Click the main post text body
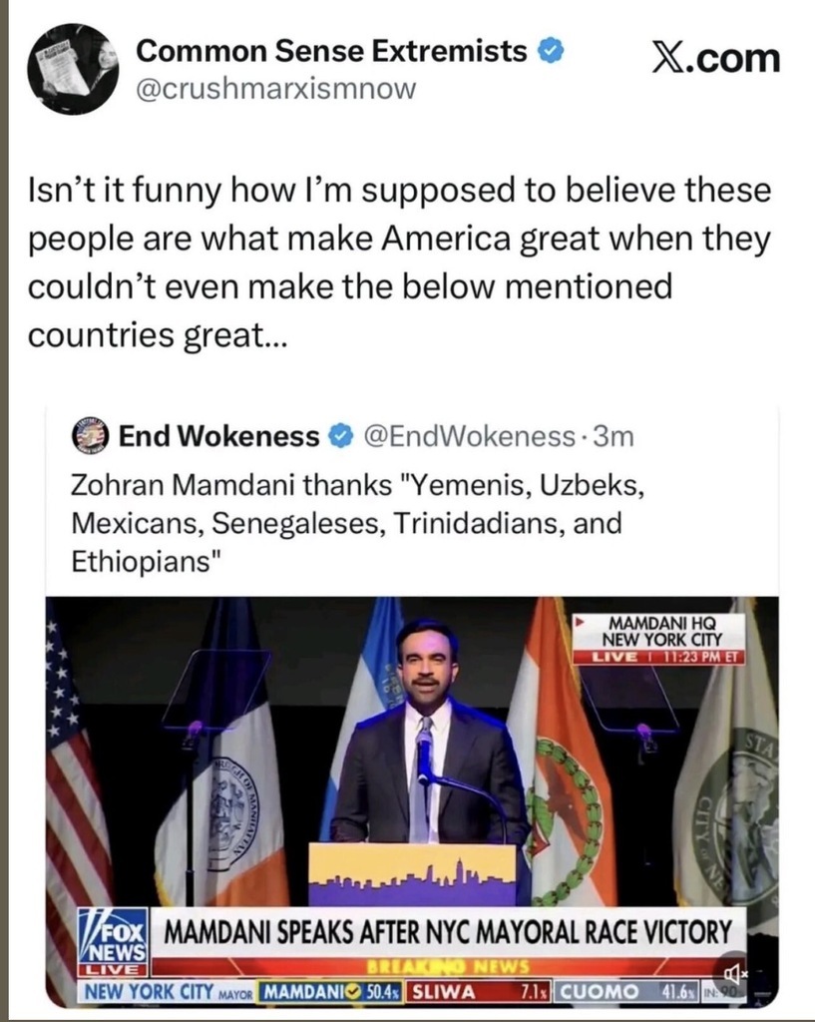This screenshot has width=815, height=1022. (399, 263)
